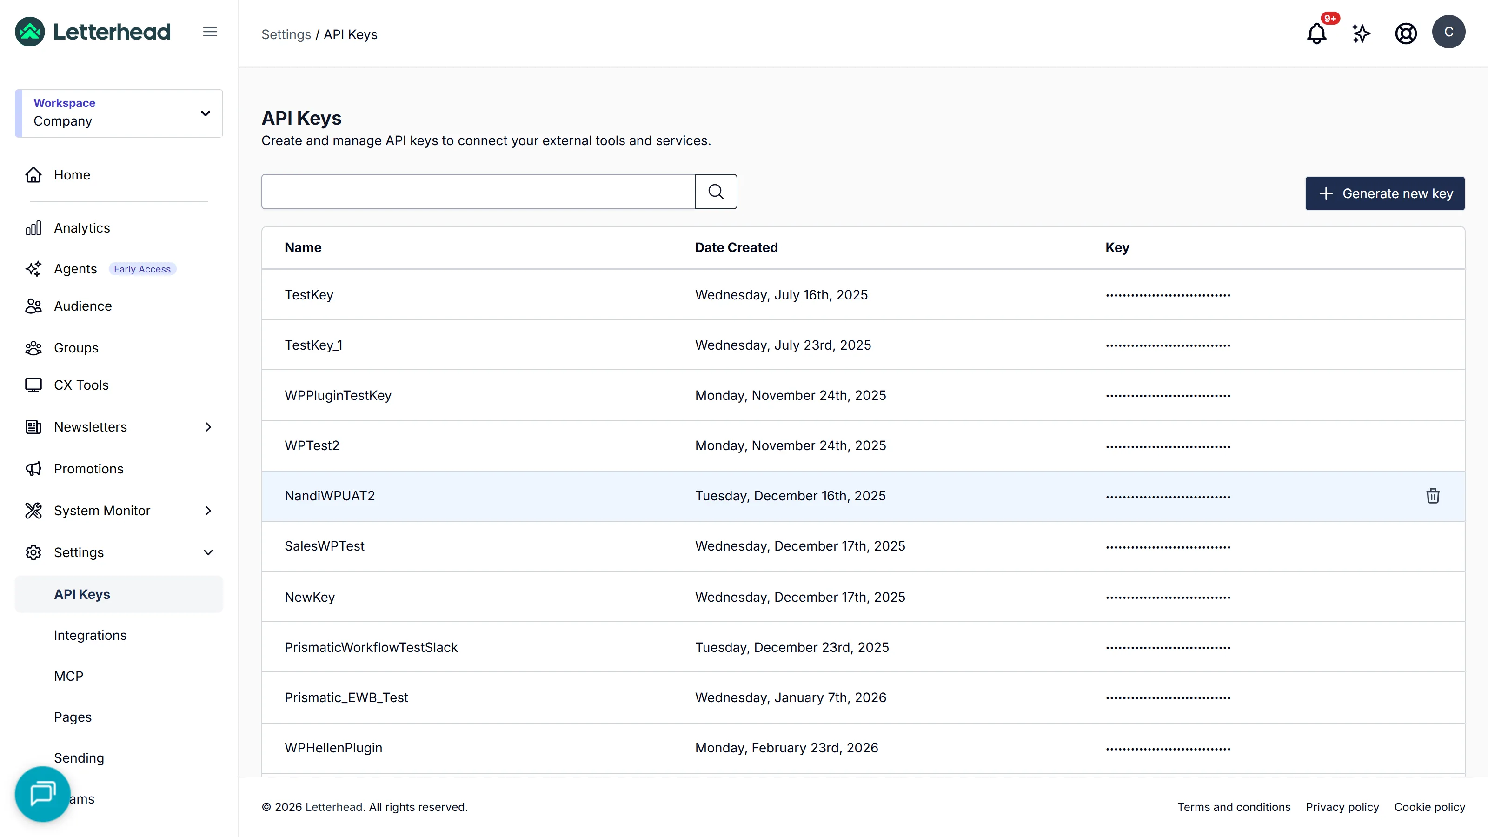Expand the Newsletters submenu chevron
Screen dimensions: 1488x837
point(208,427)
